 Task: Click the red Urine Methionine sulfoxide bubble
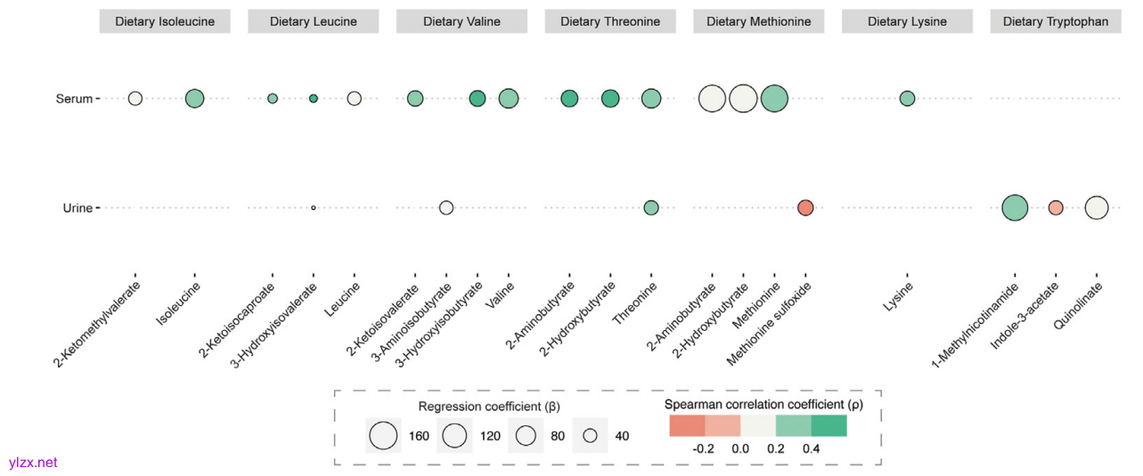[x=805, y=208]
